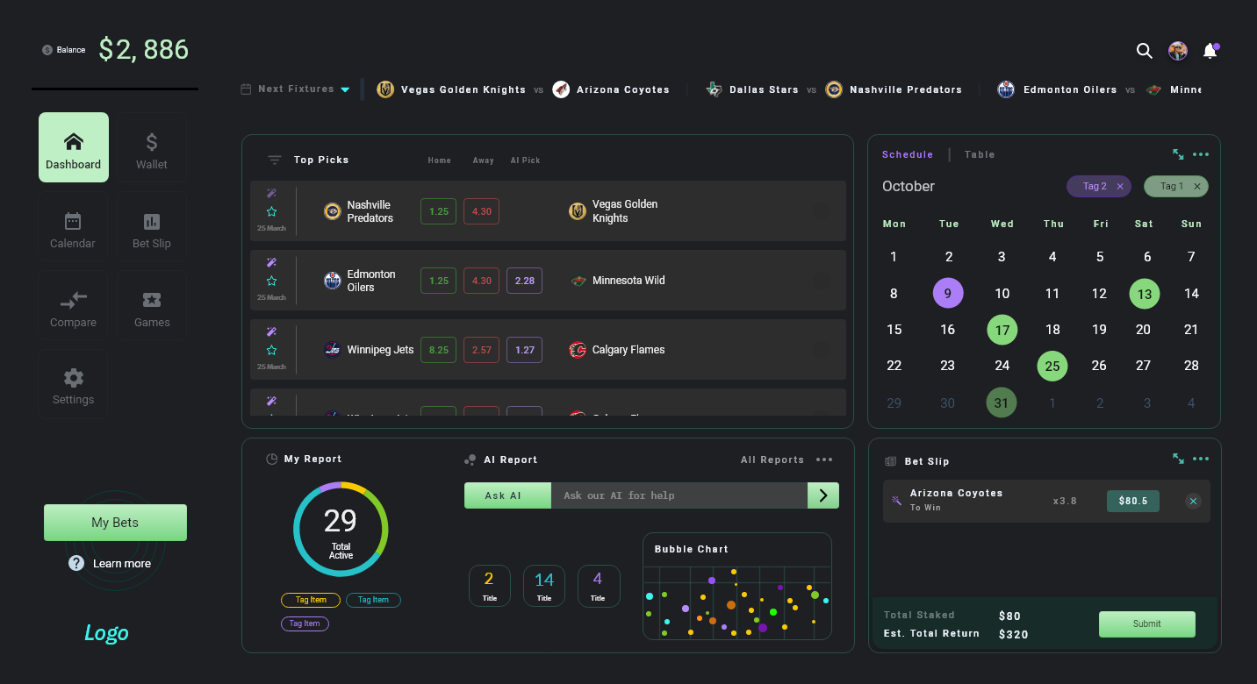
Task: Open notifications bell icon
Action: pos(1210,51)
